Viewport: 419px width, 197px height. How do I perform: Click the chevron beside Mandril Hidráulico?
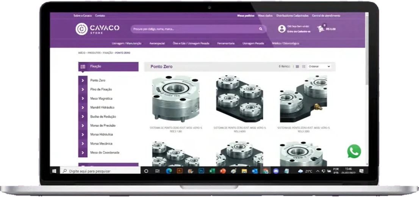83,107
